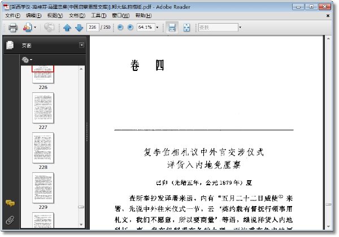Close the Adobe Reader window

[325, 7]
